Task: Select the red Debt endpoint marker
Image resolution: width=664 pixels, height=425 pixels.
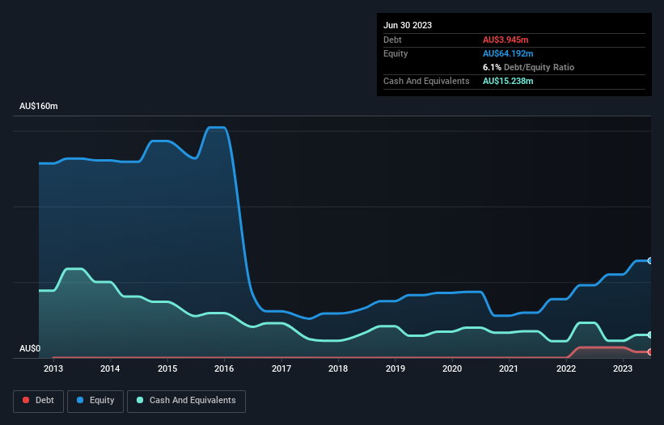Action: pos(649,351)
